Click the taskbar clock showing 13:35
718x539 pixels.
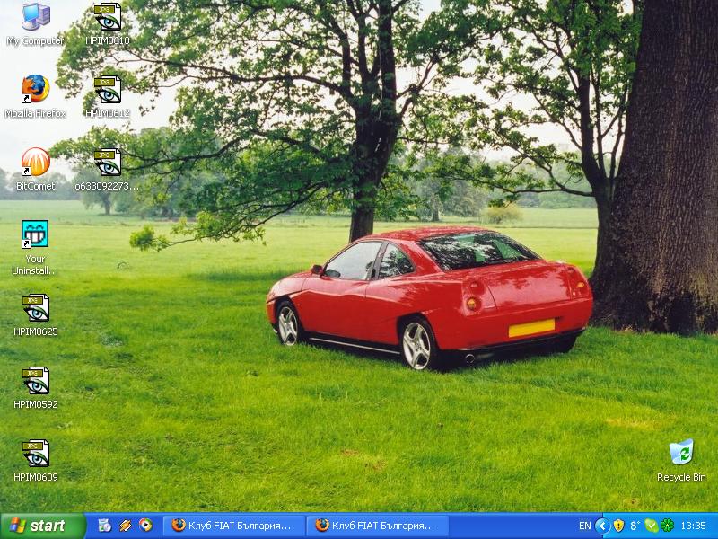[x=694, y=526]
